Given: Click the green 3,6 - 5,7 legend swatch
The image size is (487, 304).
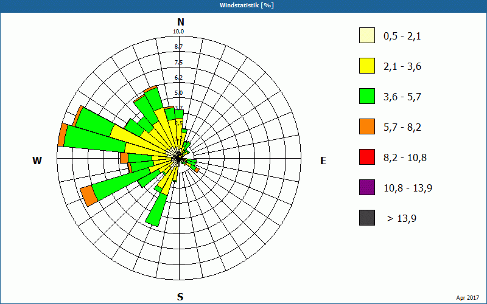Looking at the screenshot, I should coord(367,96).
